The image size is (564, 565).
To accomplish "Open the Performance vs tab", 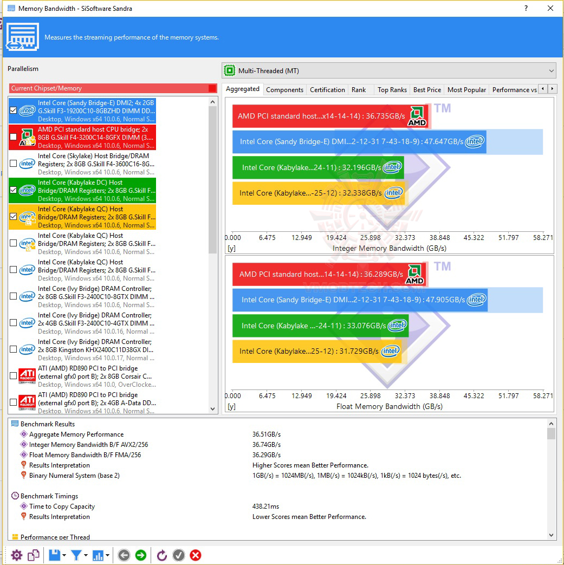I will click(514, 90).
